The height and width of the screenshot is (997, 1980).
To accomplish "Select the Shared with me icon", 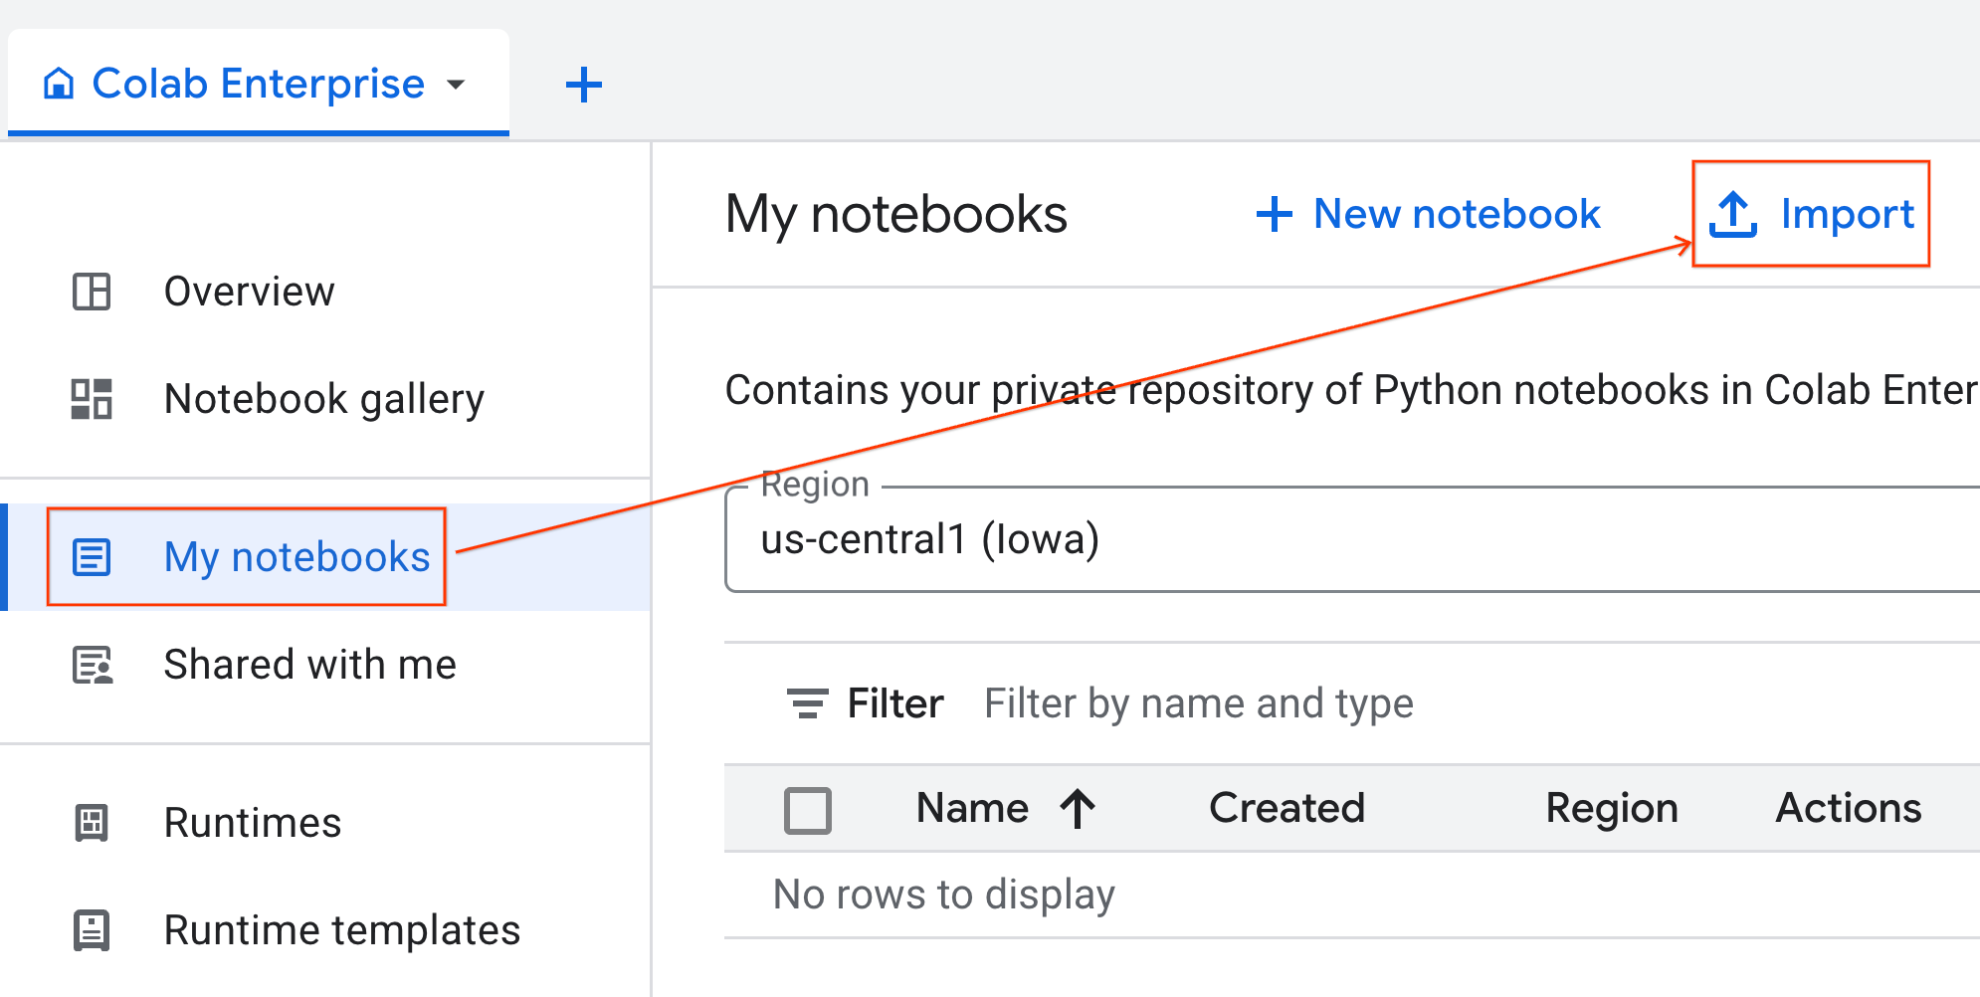I will pos(92,665).
